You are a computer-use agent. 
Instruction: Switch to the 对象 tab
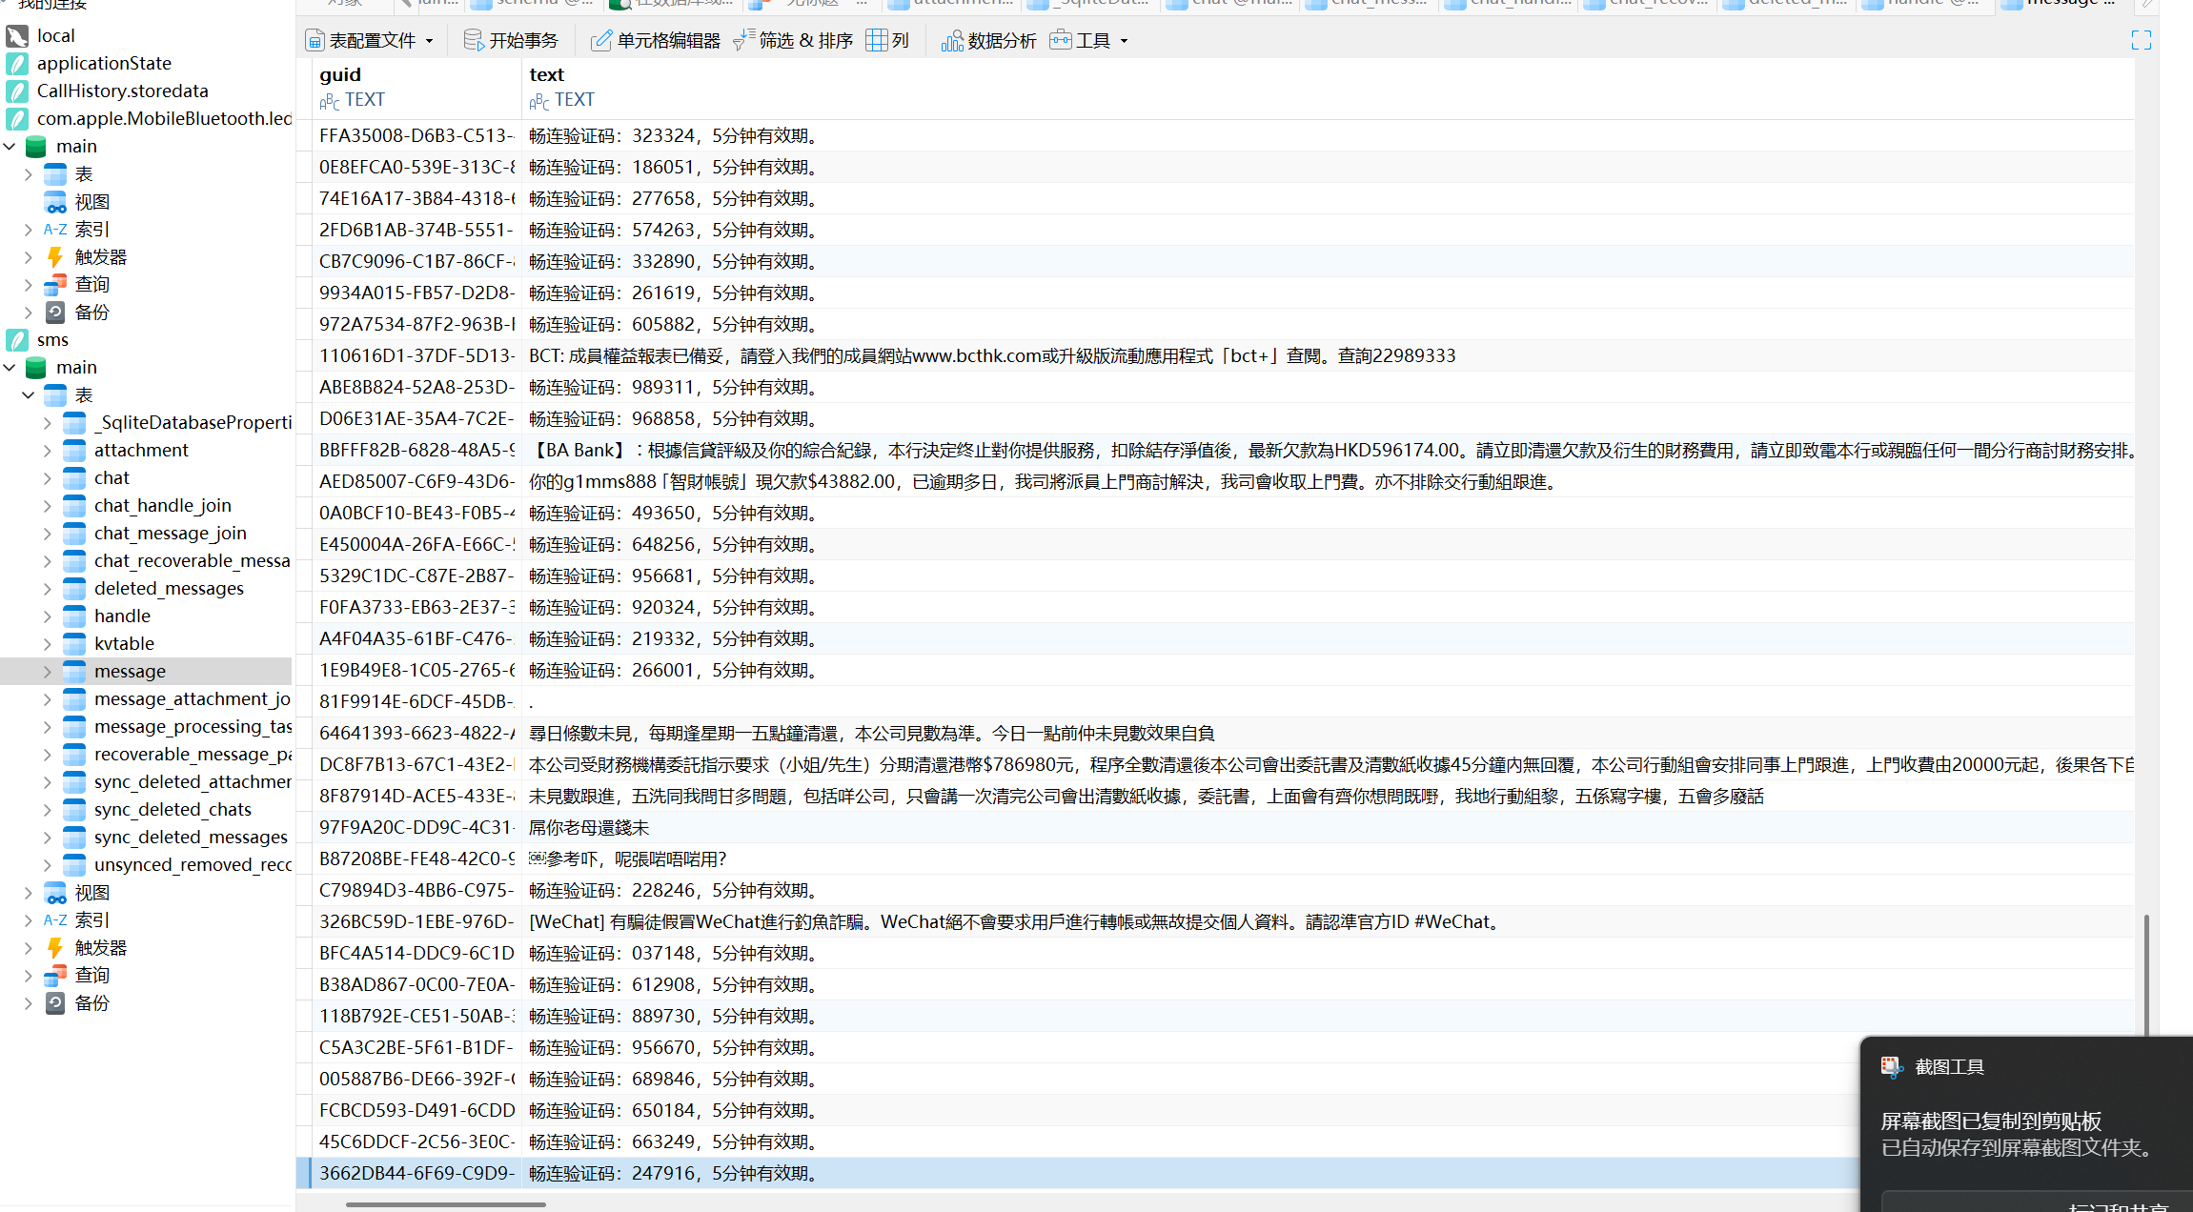point(344,3)
